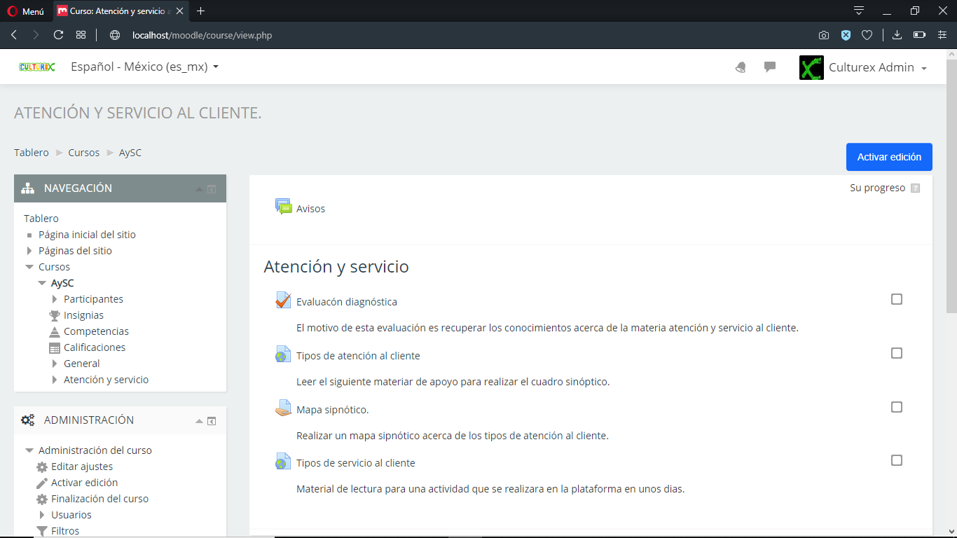Dock the Navegación block to the side
The image size is (957, 538).
tap(212, 189)
